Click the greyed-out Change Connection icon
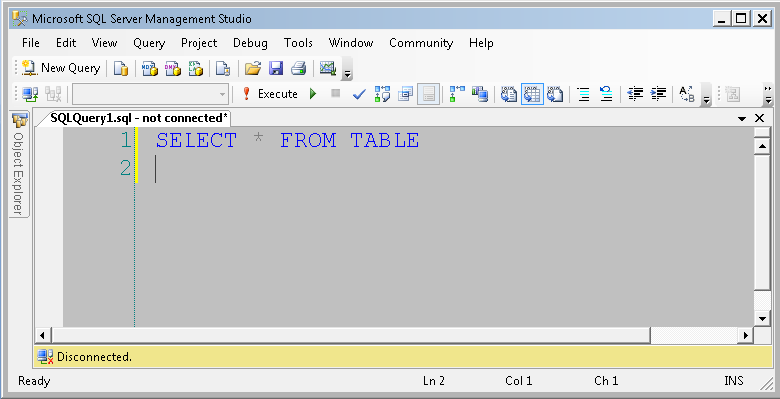Viewport: 780px width, 399px height. click(x=53, y=94)
